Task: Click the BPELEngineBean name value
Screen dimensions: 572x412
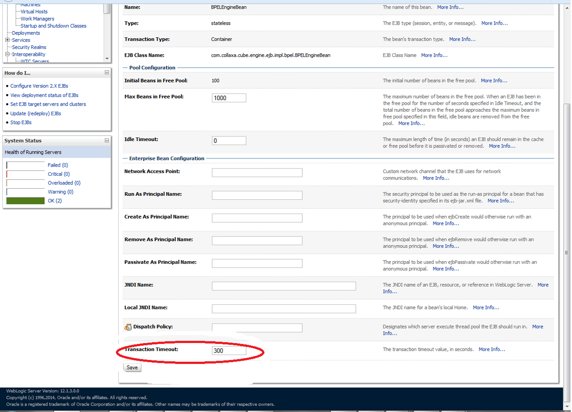Action: coord(228,7)
